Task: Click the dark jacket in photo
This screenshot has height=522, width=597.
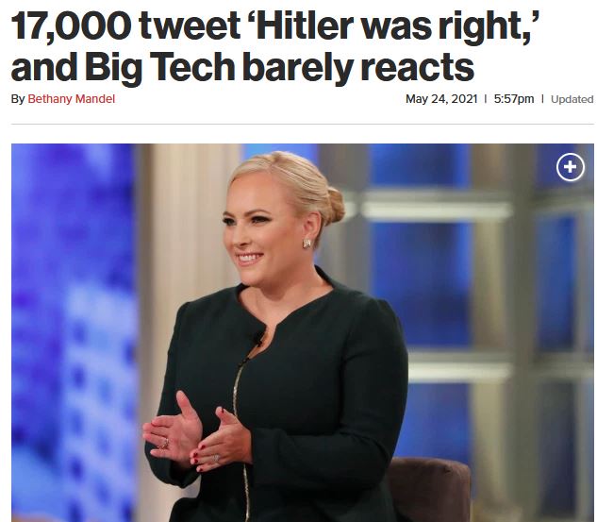Action: tap(284, 400)
